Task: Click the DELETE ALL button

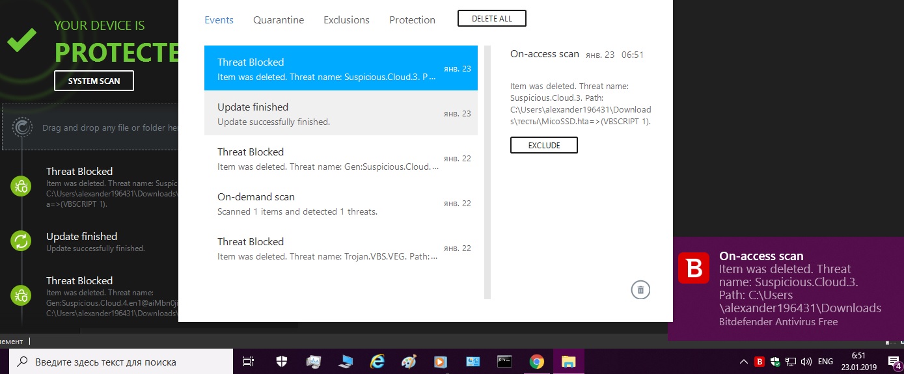Action: 492,18
